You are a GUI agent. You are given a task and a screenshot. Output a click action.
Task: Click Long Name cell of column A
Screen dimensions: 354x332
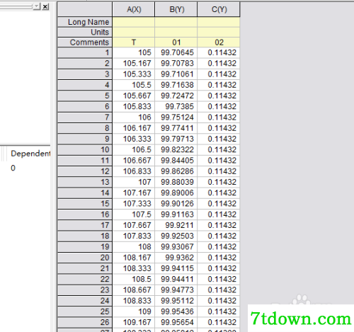[134, 22]
